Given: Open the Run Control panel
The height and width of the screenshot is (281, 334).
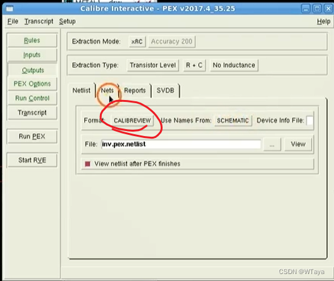Looking at the screenshot, I should point(32,98).
